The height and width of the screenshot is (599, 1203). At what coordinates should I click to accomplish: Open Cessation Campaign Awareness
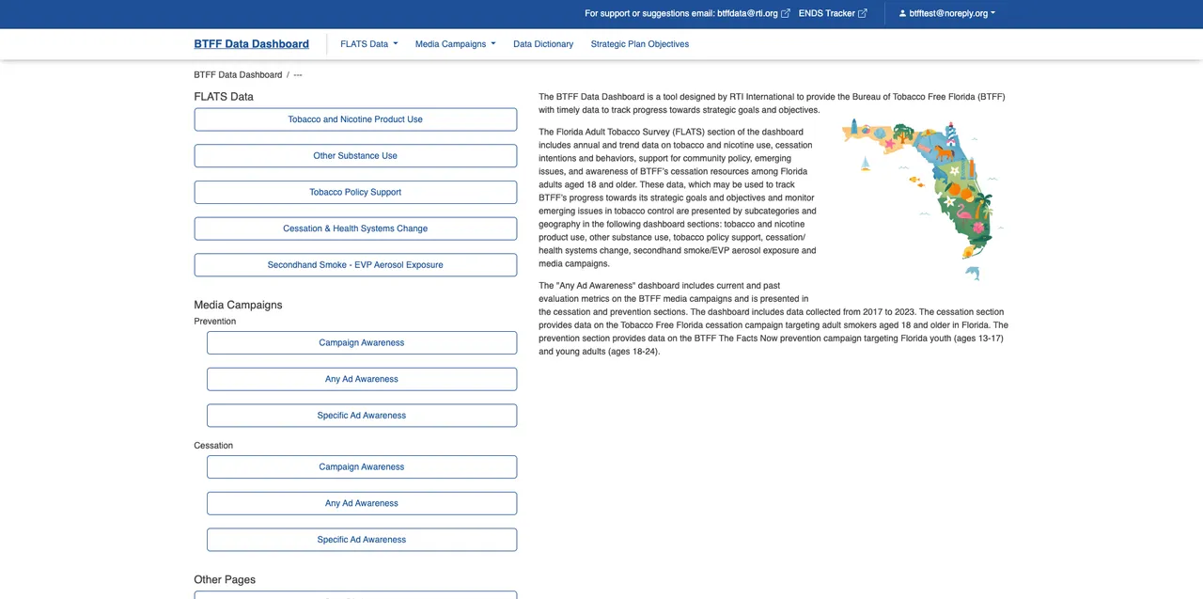pos(362,467)
